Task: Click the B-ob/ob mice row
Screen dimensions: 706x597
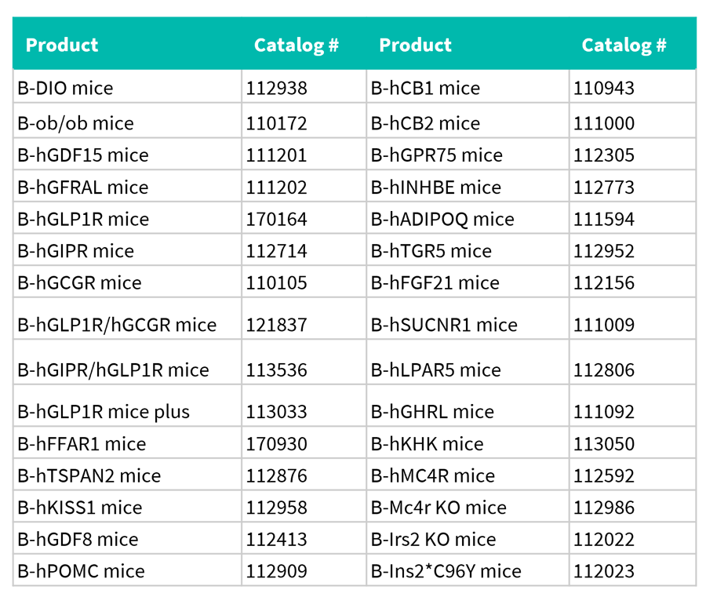Action: point(127,122)
